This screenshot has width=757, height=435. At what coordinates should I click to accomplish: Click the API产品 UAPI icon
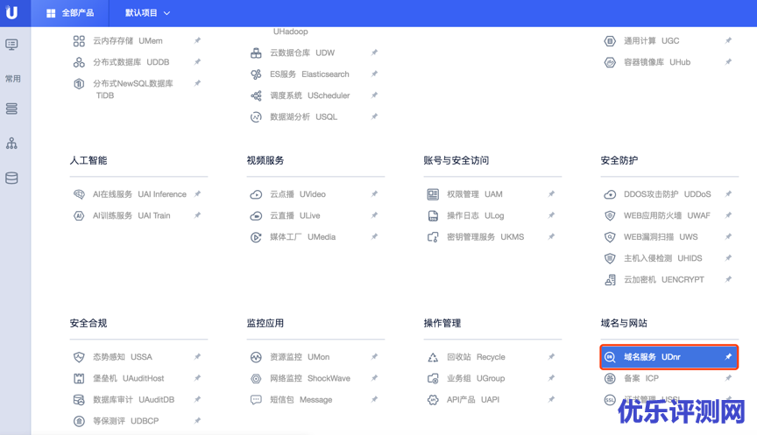pyautogui.click(x=433, y=400)
